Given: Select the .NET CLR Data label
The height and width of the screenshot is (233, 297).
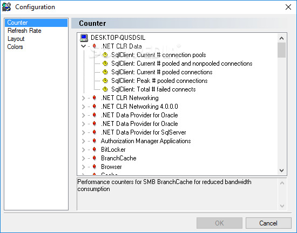Looking at the screenshot, I should [x=122, y=46].
